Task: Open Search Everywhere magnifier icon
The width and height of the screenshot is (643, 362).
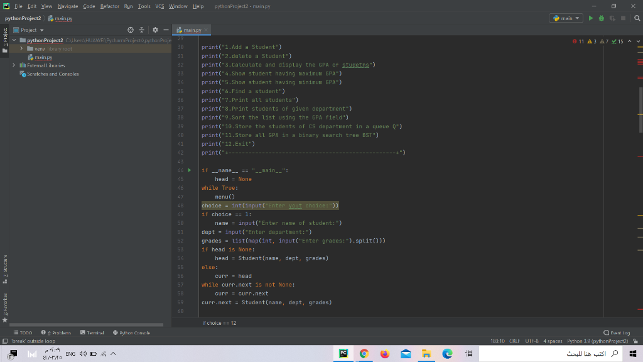Action: (637, 18)
